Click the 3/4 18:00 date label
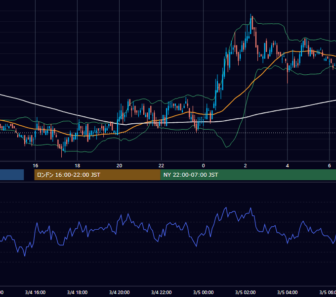Screen dimensions: 336x297 pyautogui.click(x=78, y=293)
